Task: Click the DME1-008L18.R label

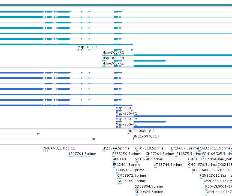Action: click(141, 131)
